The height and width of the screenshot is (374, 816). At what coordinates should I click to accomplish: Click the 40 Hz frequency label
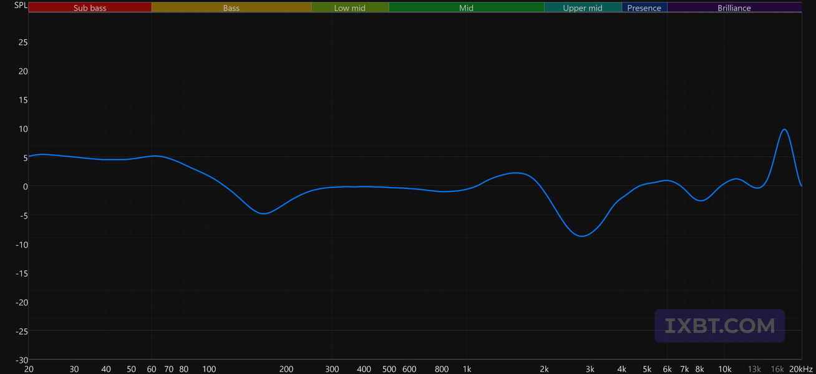click(106, 369)
